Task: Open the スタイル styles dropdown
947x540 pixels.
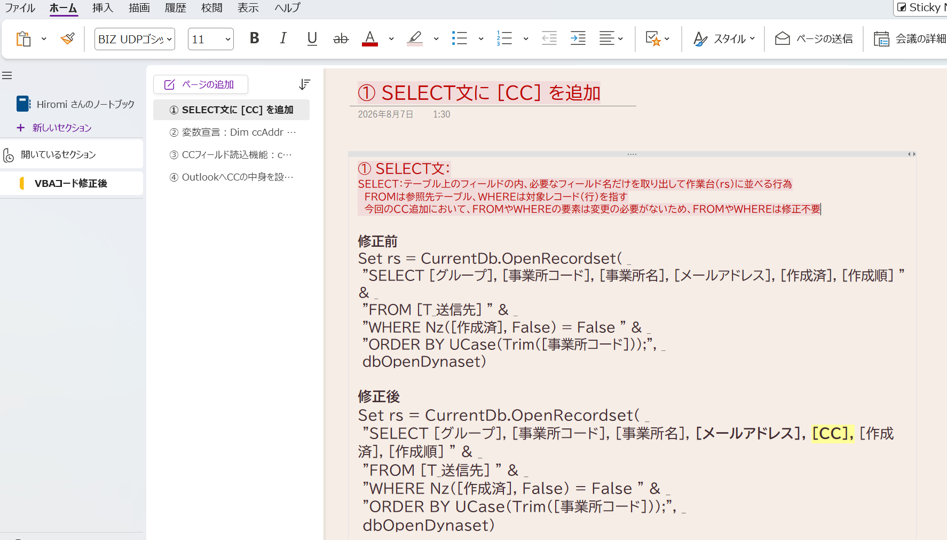Action: coord(724,38)
